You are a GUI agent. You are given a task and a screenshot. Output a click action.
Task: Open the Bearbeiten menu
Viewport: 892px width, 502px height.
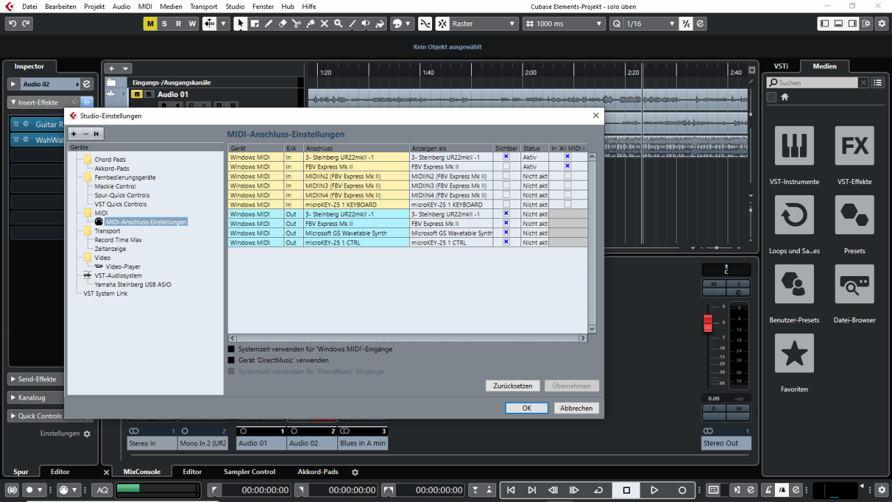point(61,6)
